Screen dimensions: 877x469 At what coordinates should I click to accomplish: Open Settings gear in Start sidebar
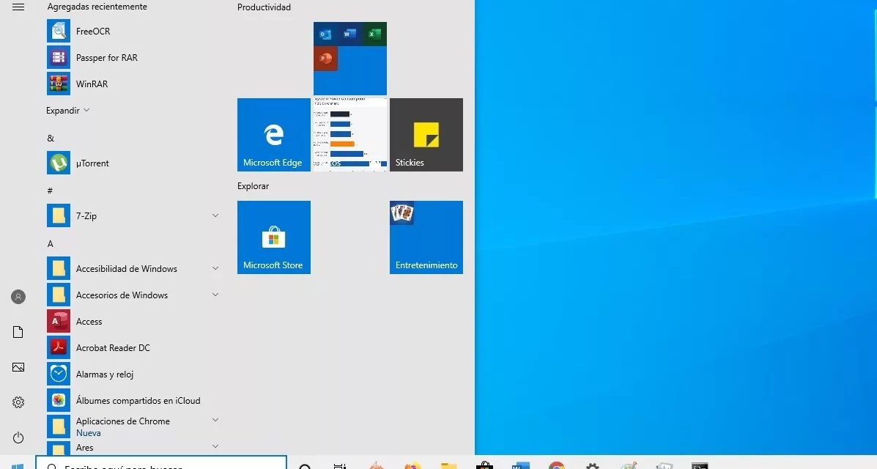click(x=18, y=402)
